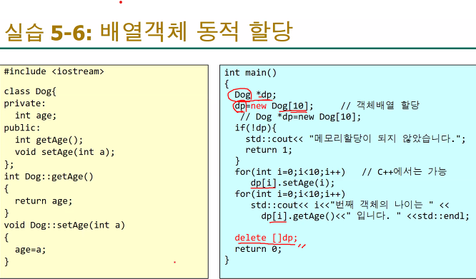Click the std::cout '메모리할당이 되지 않았습니다.' line
Screen dimensions: 476x279
click(x=355, y=139)
